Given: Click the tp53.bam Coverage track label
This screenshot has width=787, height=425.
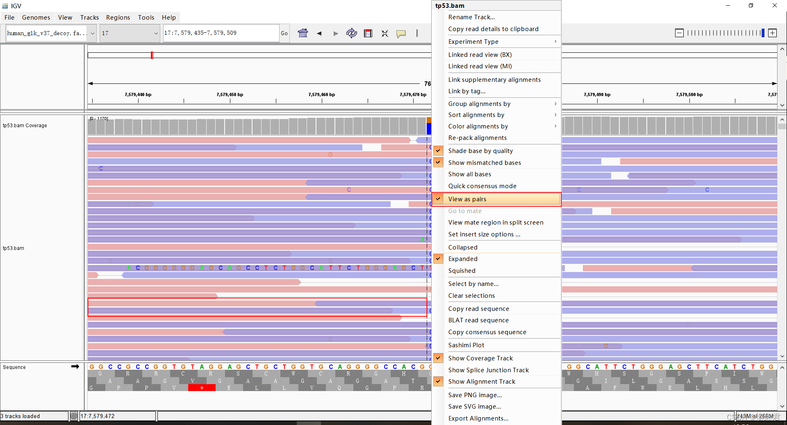Looking at the screenshot, I should [25, 126].
